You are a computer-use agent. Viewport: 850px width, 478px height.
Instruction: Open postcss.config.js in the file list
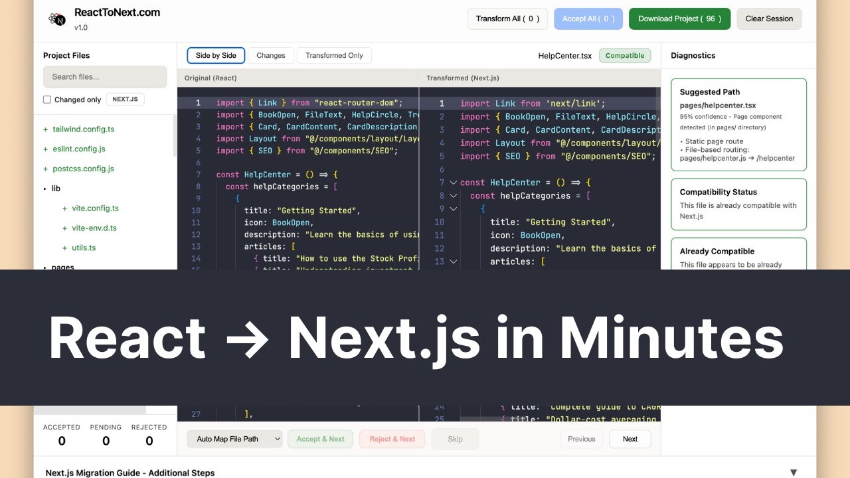pyautogui.click(x=83, y=169)
